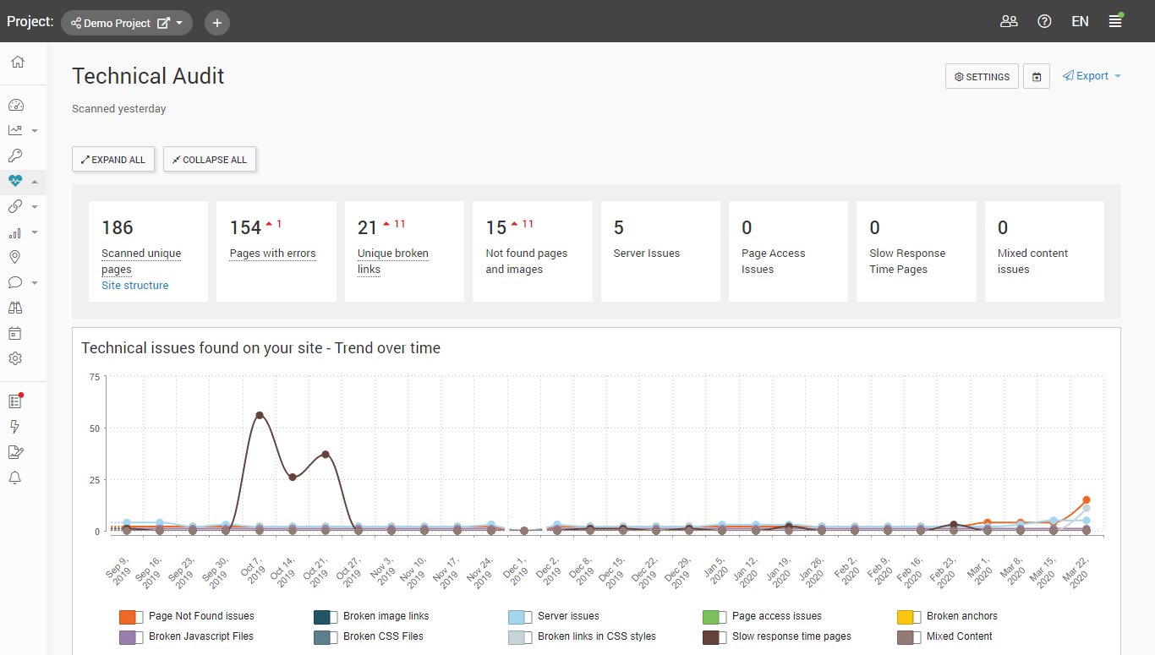Click the key (keywords) sidebar icon

[15, 156]
